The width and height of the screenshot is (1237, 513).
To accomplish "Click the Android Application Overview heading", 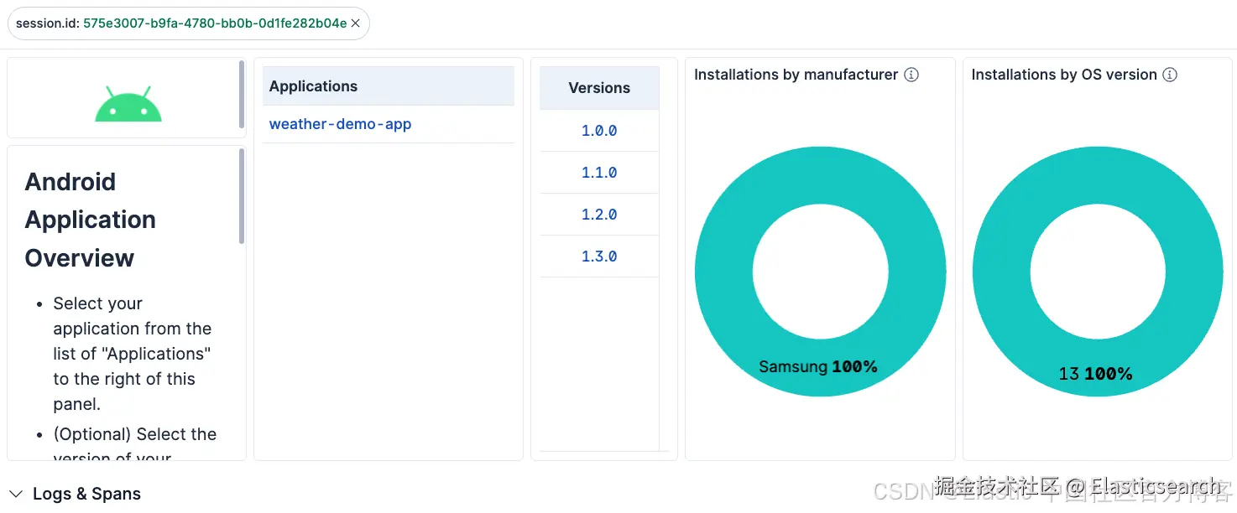I will click(91, 220).
